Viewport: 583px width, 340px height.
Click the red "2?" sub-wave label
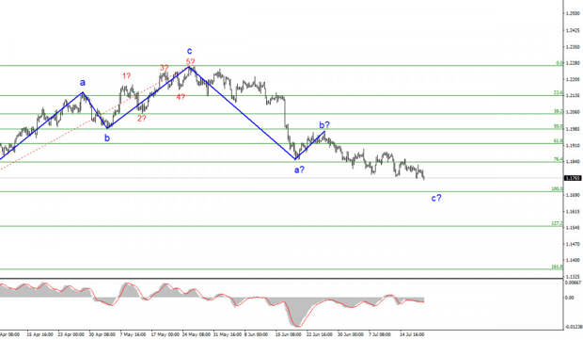pyautogui.click(x=142, y=119)
